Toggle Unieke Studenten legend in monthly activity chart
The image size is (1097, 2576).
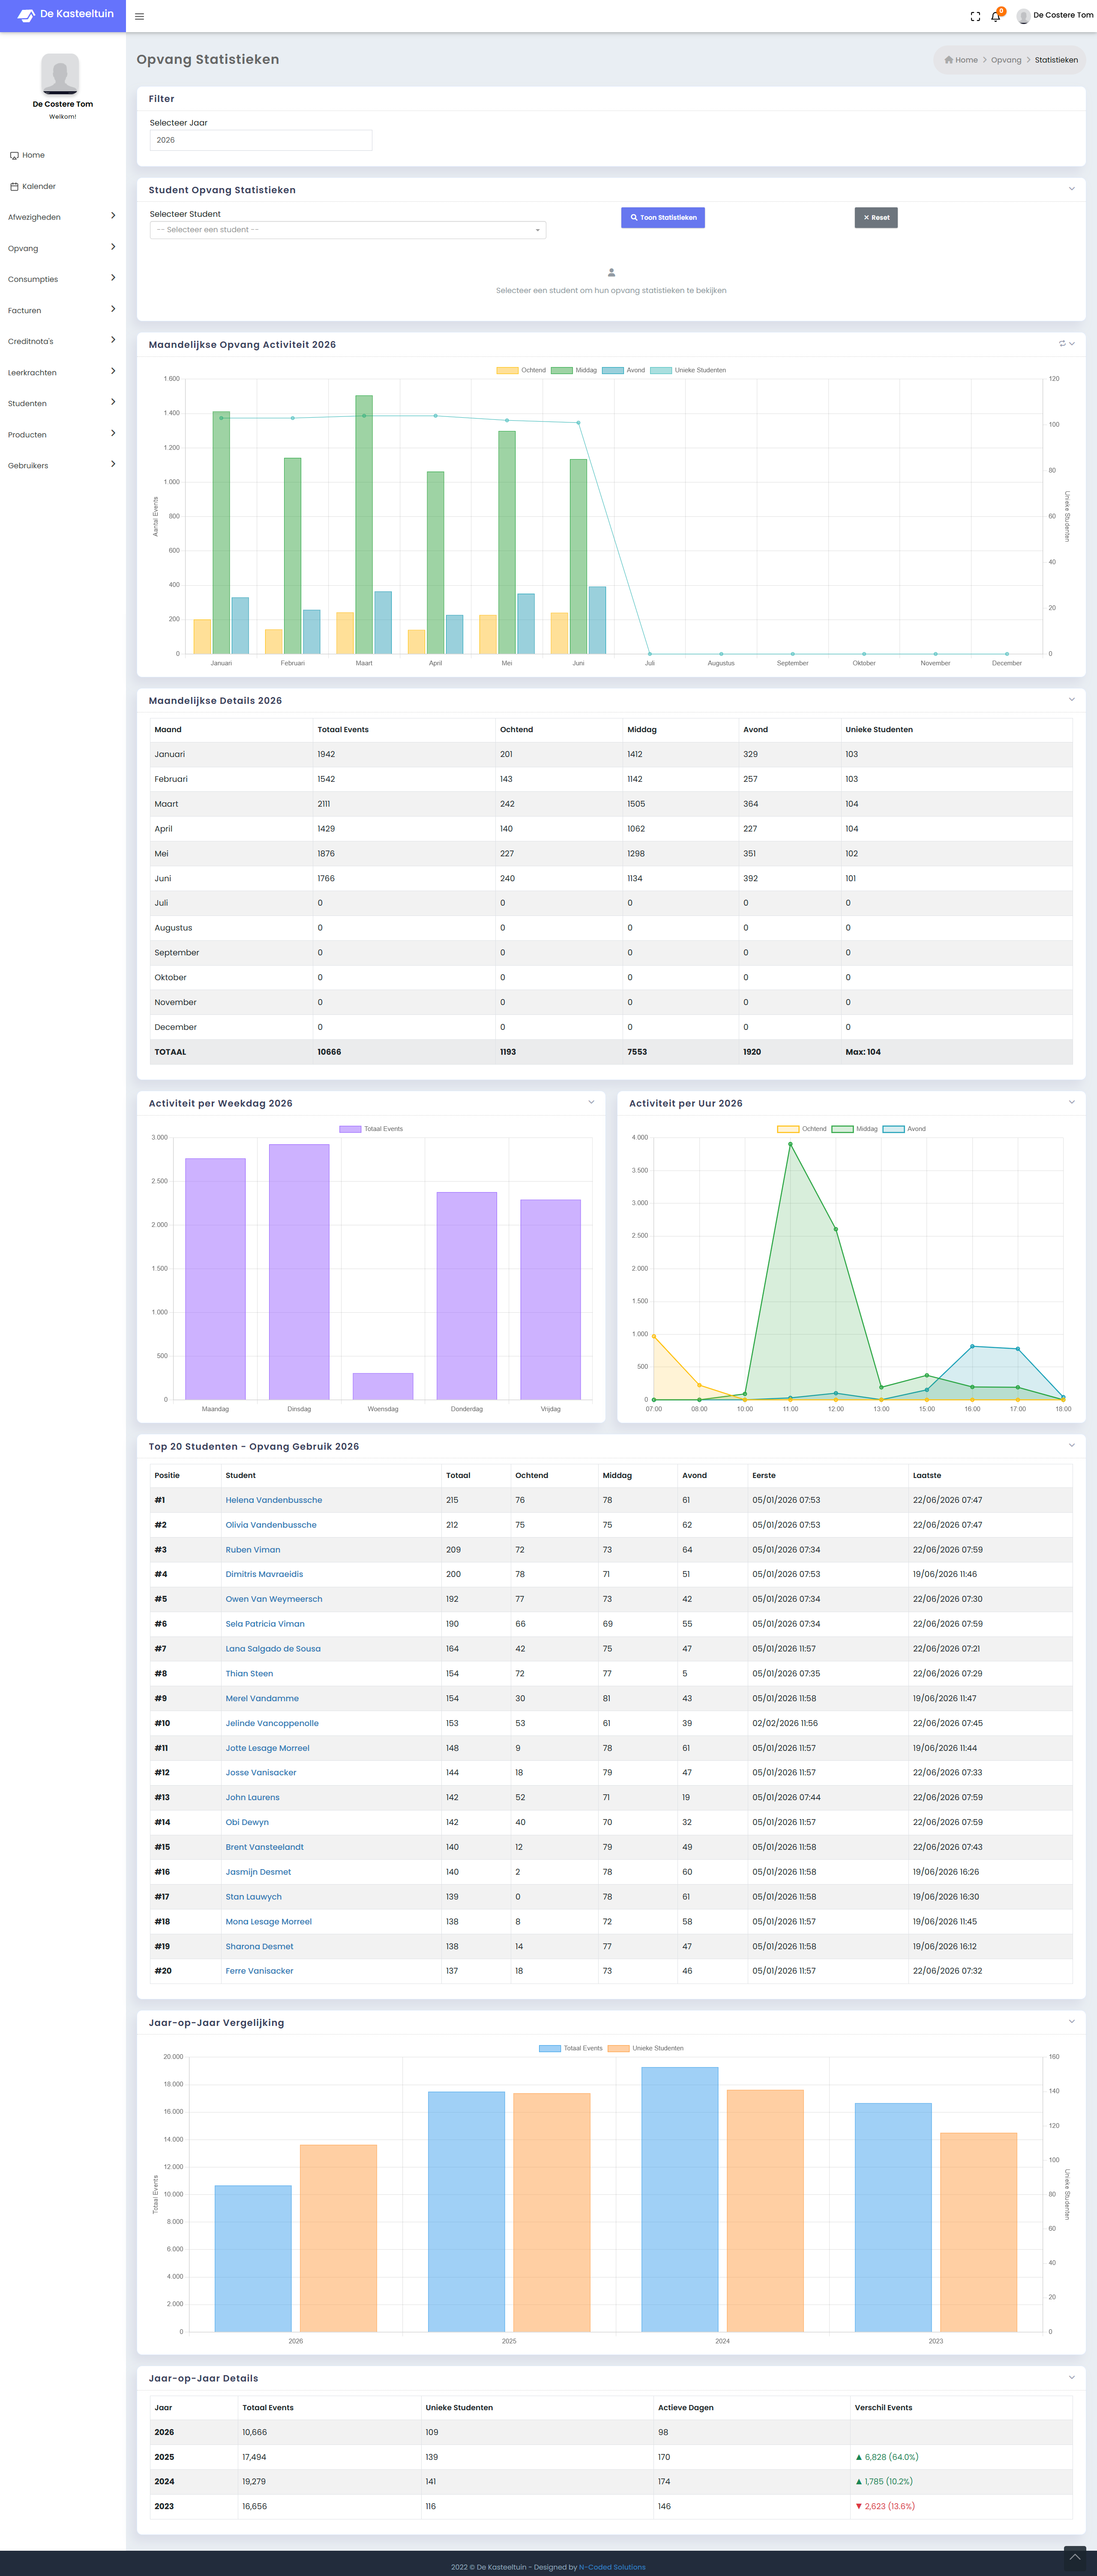pos(688,370)
